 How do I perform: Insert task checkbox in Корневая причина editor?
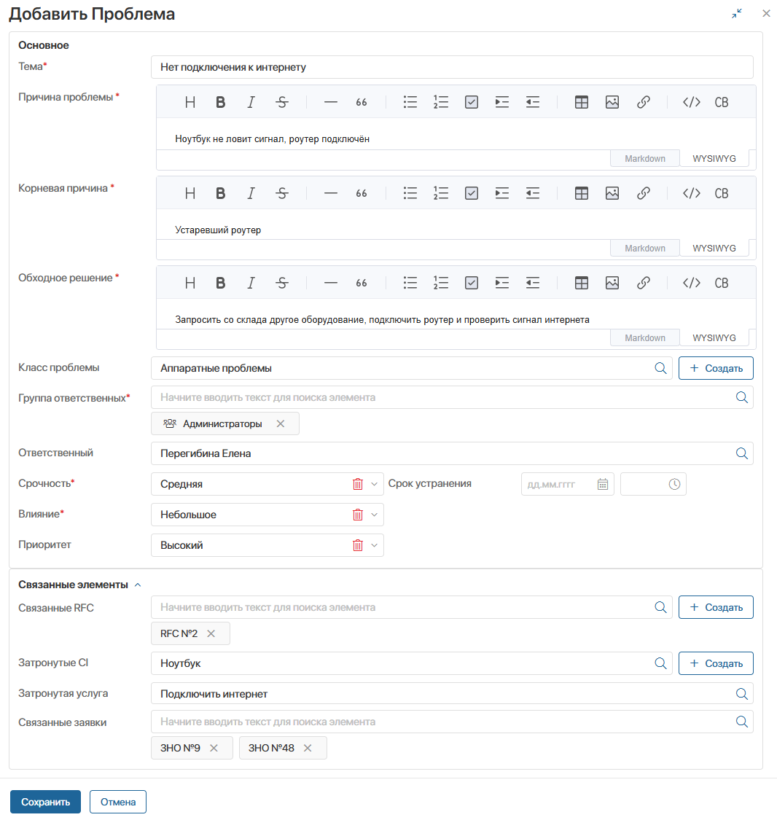click(x=472, y=193)
